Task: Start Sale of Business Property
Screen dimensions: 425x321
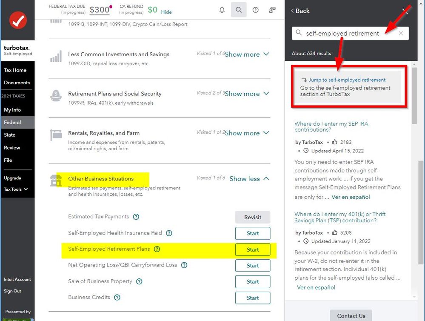Action: (x=253, y=282)
